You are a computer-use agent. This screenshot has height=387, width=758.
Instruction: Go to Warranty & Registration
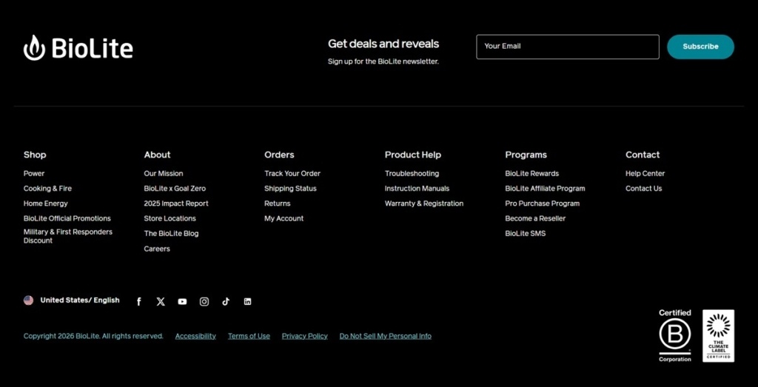pos(424,203)
